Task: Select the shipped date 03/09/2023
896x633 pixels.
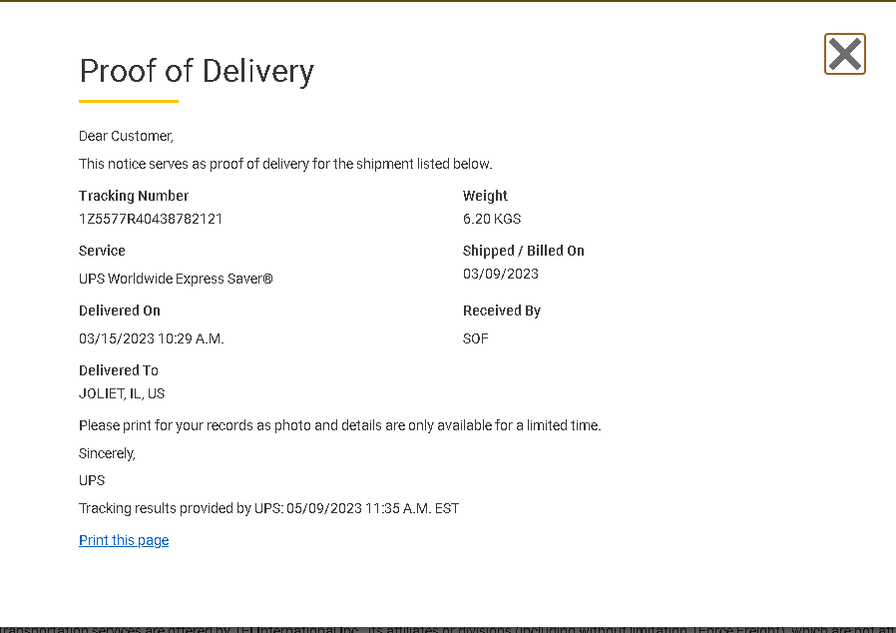Action: pyautogui.click(x=501, y=274)
